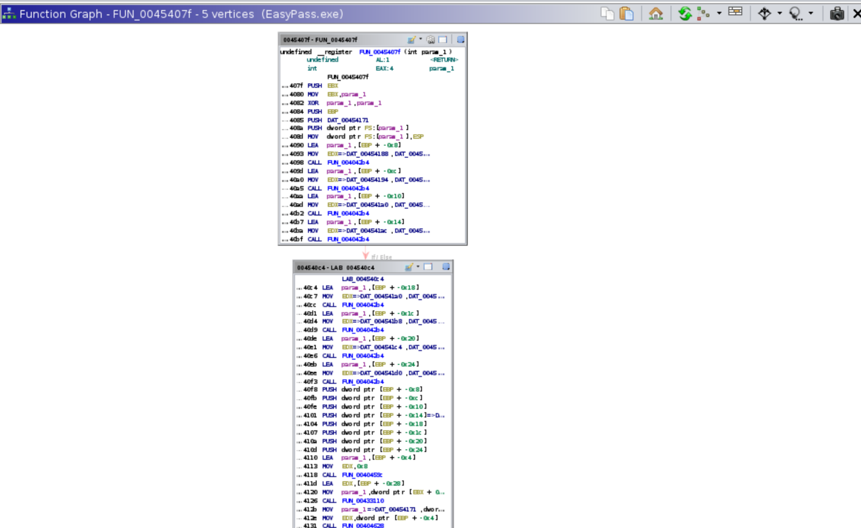Expand the graph layout dropdown arrow
The image size is (861, 528).
point(719,14)
